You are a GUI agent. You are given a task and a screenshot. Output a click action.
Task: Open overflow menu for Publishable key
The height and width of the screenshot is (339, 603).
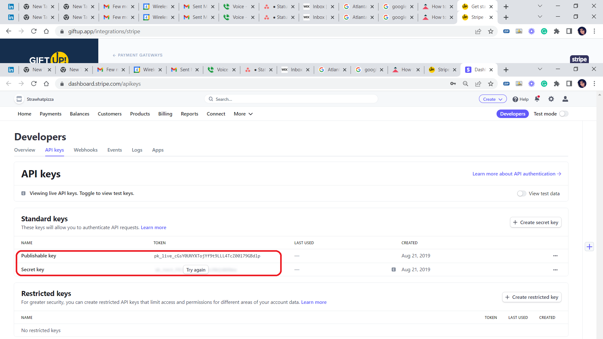click(555, 256)
